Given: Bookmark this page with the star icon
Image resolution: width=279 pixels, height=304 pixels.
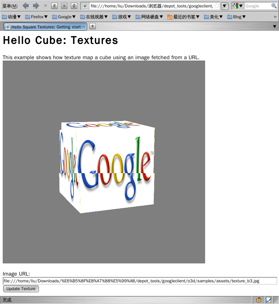Looking at the screenshot, I should (x=217, y=6).
